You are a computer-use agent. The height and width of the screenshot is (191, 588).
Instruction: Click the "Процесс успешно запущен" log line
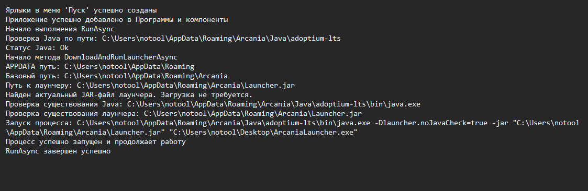(x=96, y=141)
